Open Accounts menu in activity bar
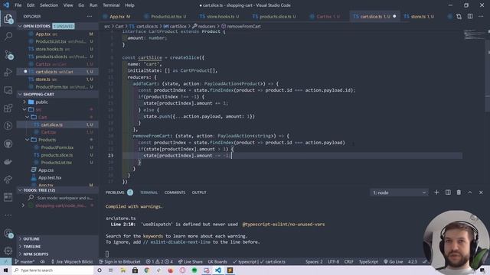The height and width of the screenshot is (275, 490). tap(8, 233)
